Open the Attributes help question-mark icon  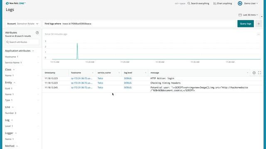(x=37, y=33)
